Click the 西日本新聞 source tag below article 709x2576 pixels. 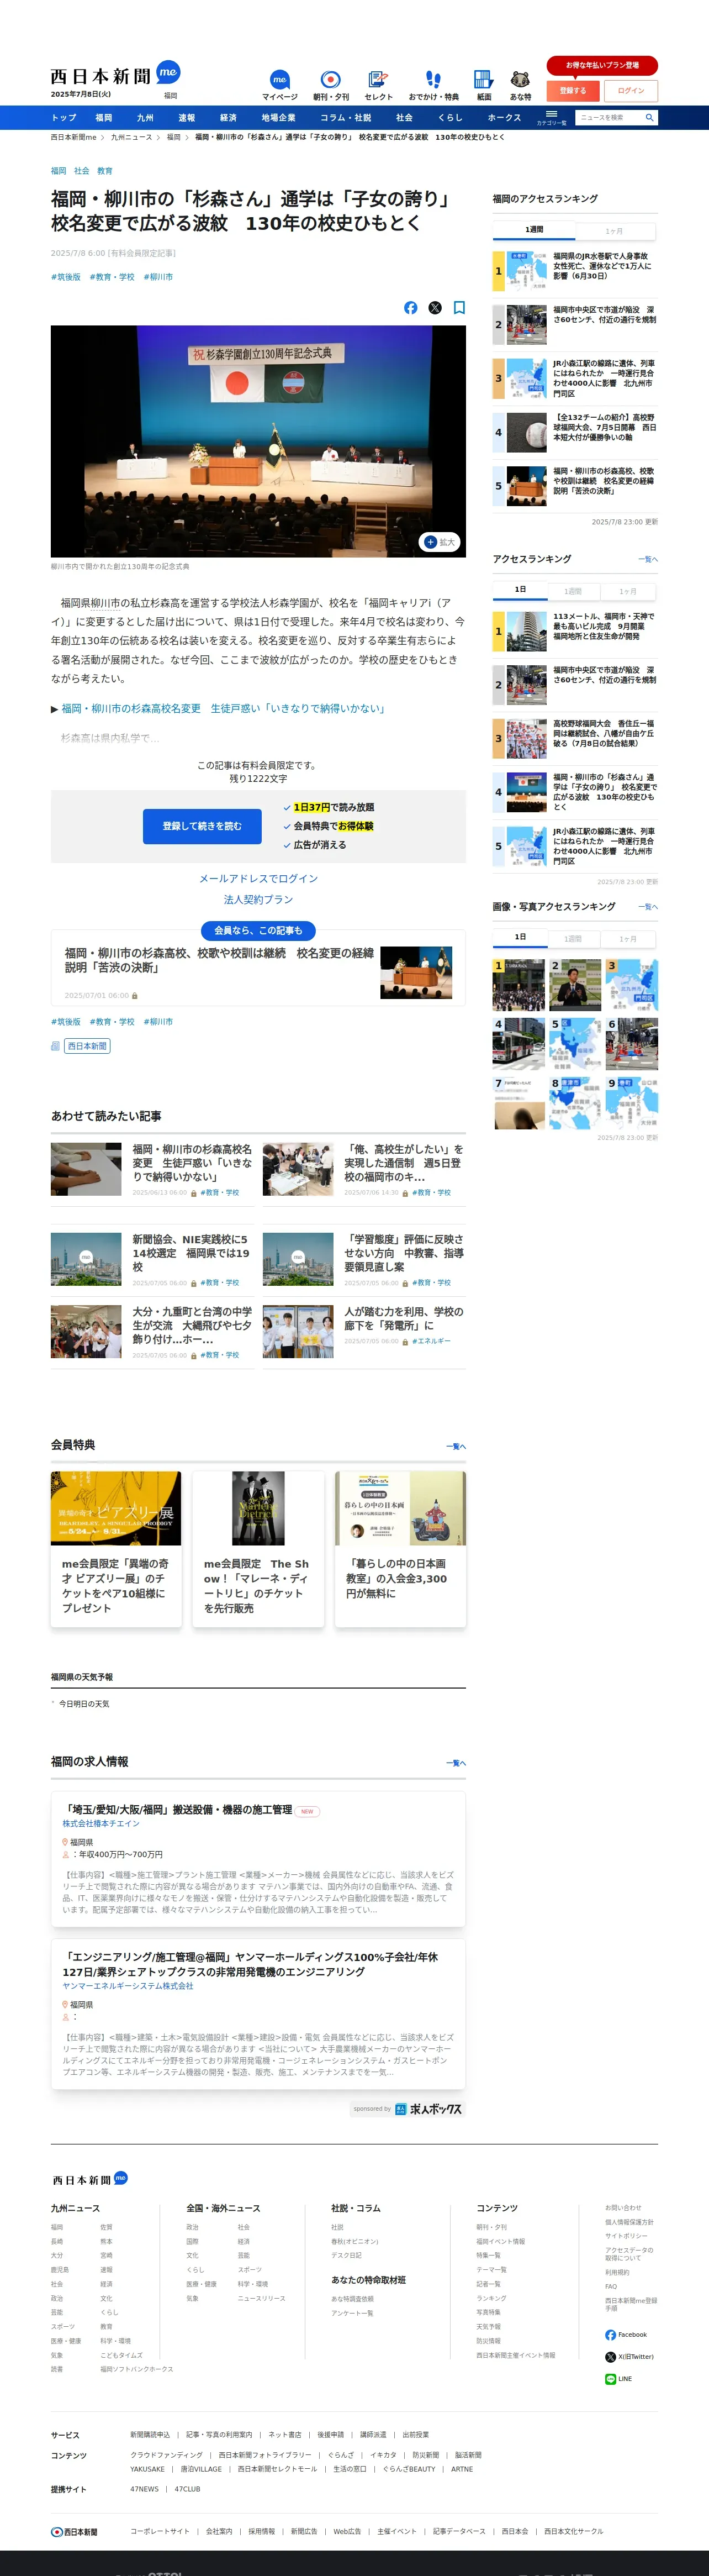[87, 1046]
